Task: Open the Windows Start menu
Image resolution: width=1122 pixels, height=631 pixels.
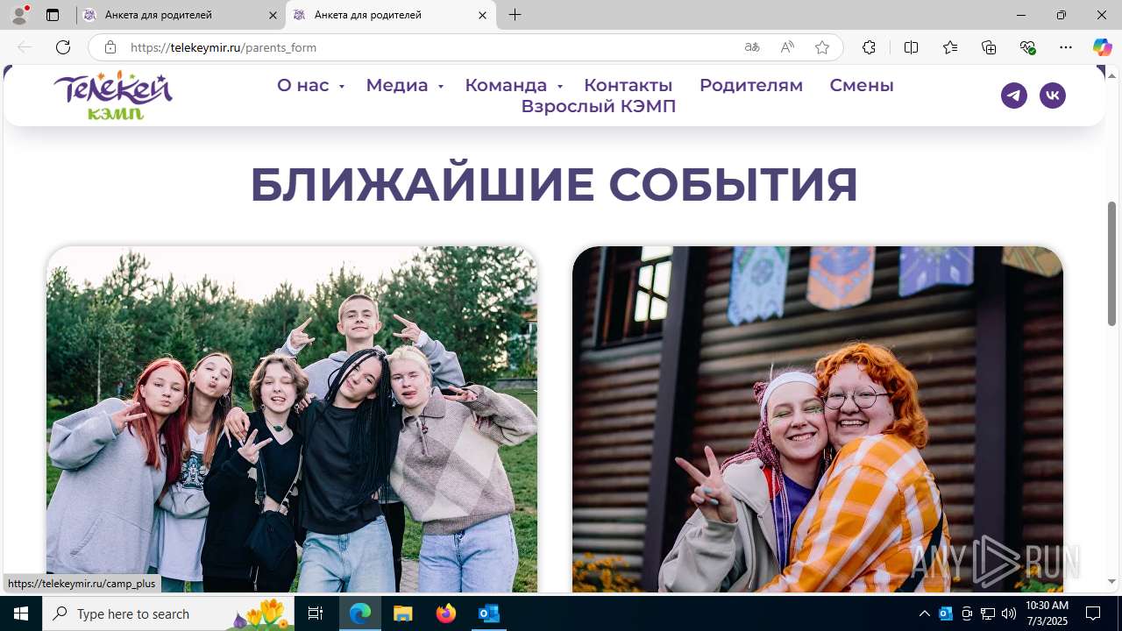Action: pyautogui.click(x=21, y=613)
